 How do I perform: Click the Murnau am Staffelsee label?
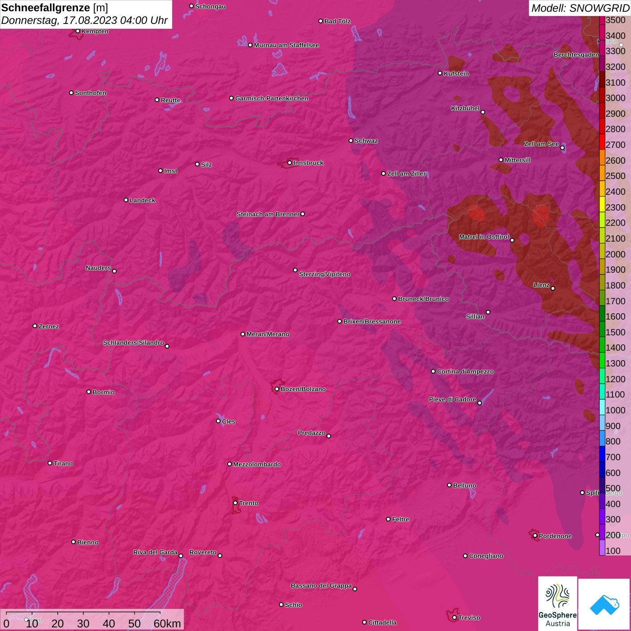[x=287, y=45]
